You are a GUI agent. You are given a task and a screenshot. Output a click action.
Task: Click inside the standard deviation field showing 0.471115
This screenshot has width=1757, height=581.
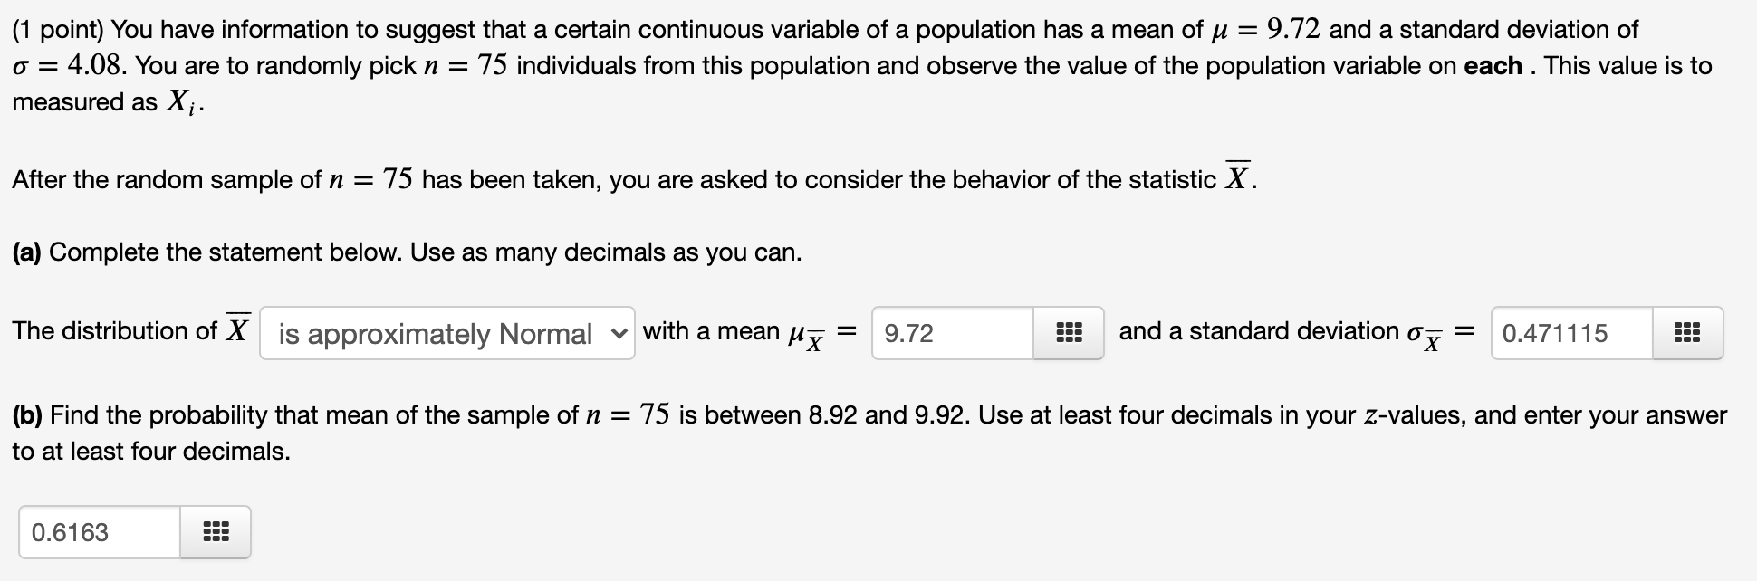point(1571,334)
